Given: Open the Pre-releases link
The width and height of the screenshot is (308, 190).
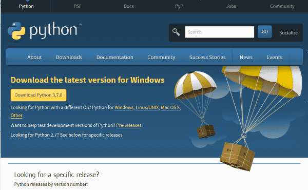Looking at the screenshot, I should pyautogui.click(x=129, y=125).
